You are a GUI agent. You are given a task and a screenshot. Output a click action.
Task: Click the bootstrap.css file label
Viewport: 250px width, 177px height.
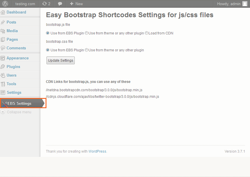click(x=59, y=41)
